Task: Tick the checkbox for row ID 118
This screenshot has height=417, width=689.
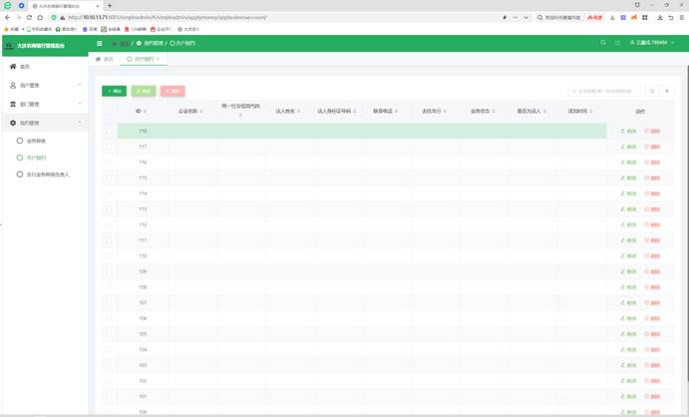Action: click(110, 131)
